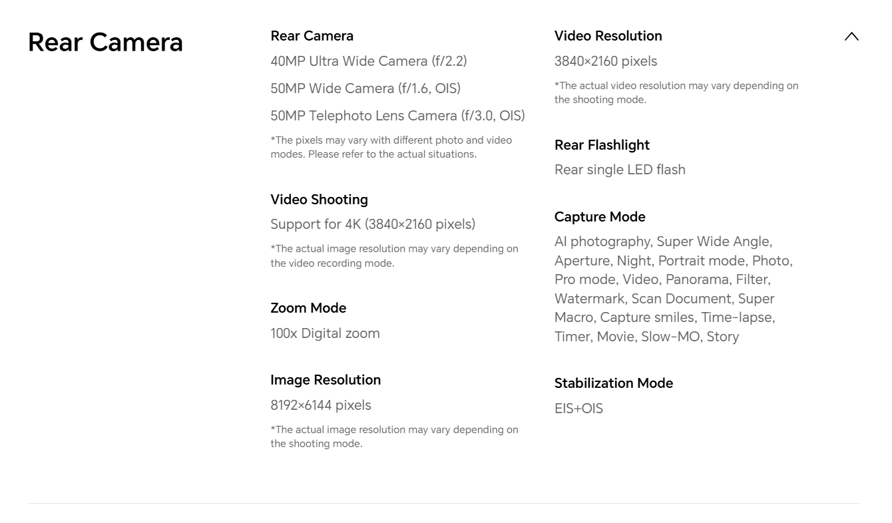The width and height of the screenshot is (892, 523).
Task: Select the Support for 4K text
Action: (372, 224)
